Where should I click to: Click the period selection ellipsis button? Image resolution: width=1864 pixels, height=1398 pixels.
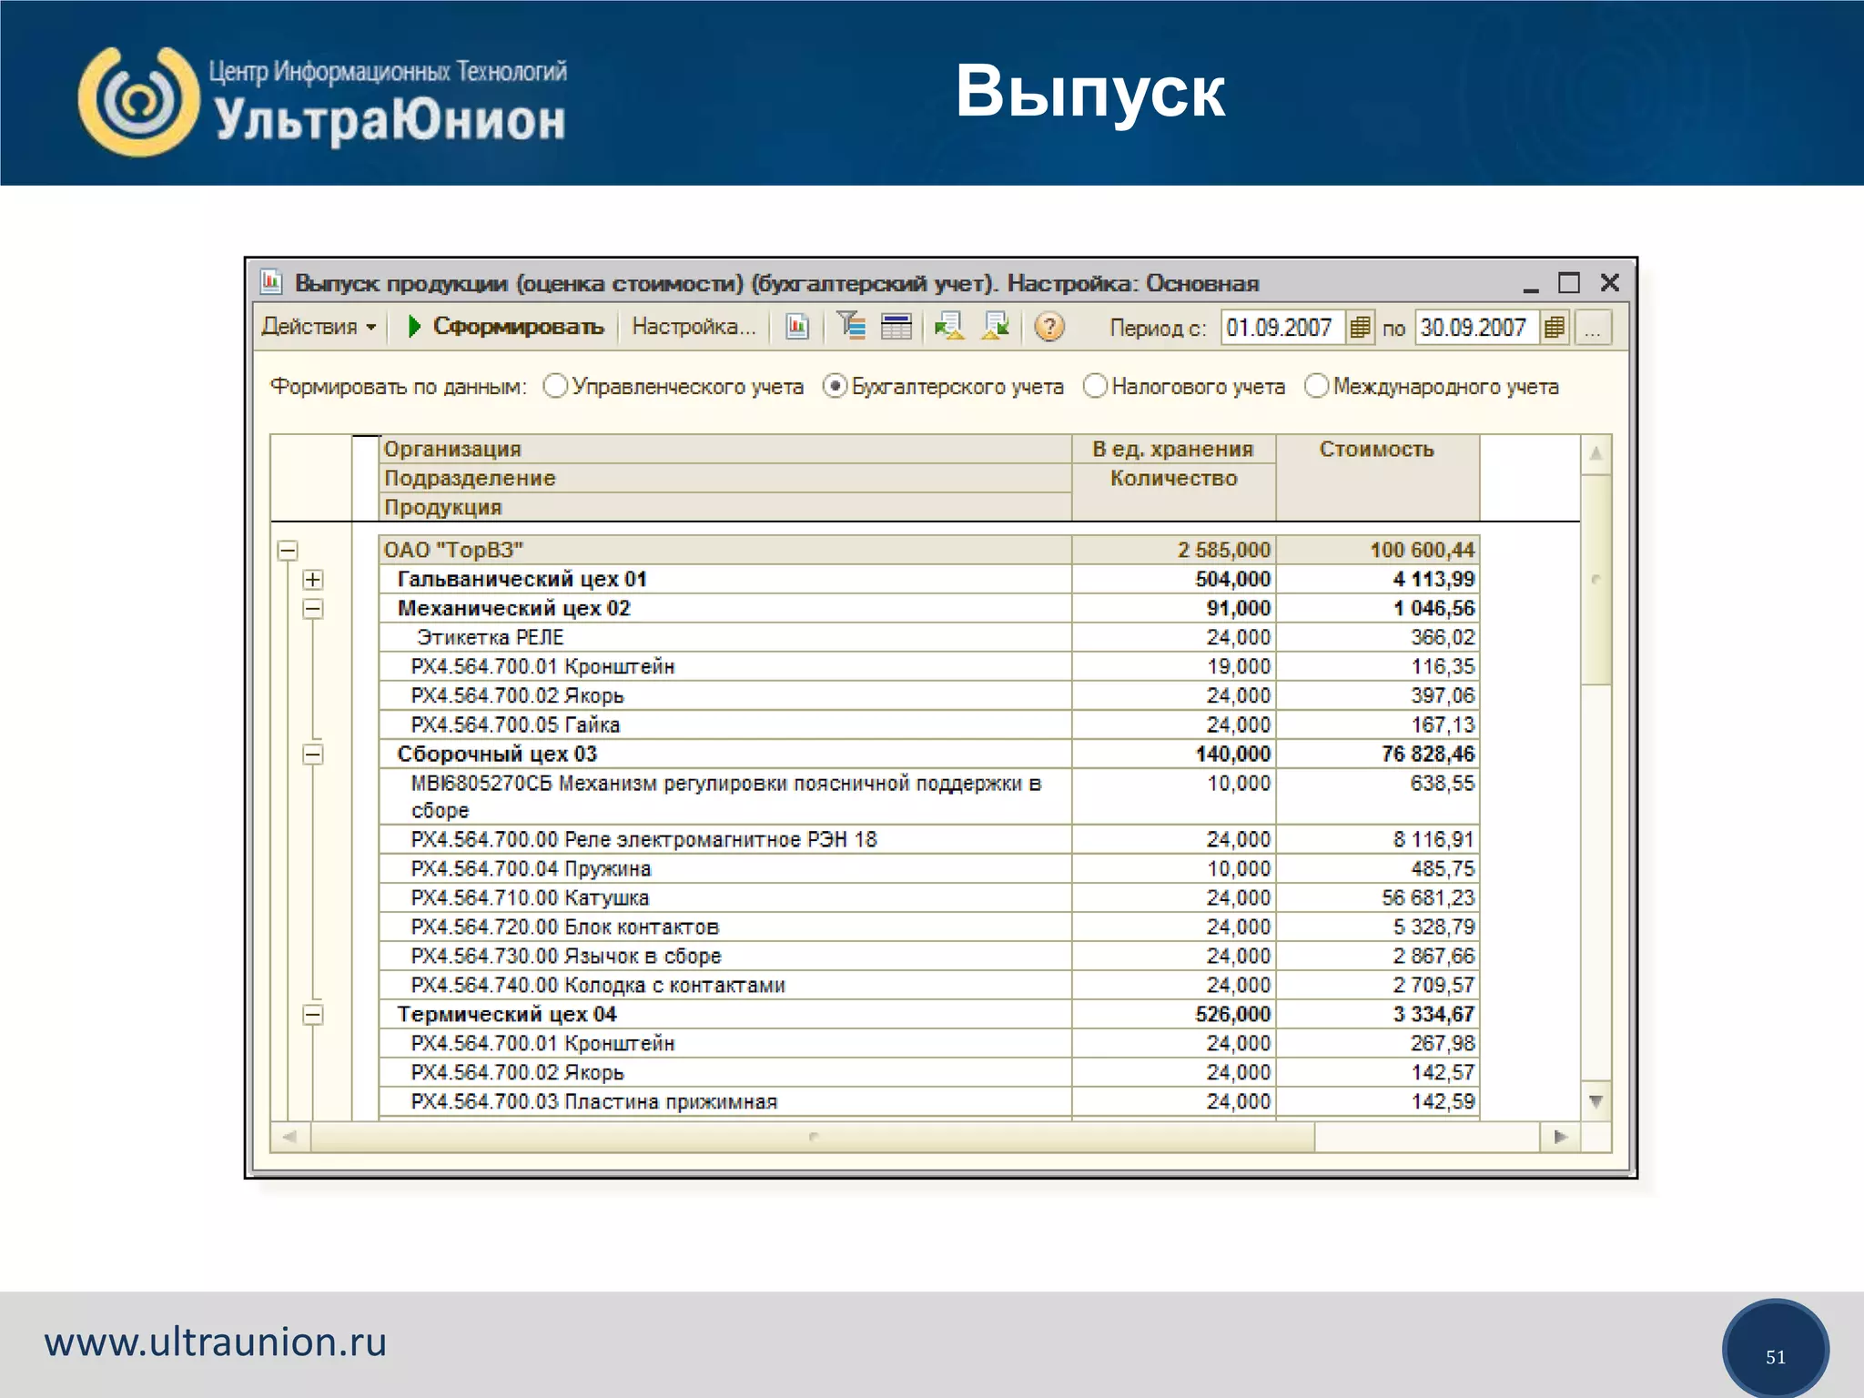[1593, 327]
